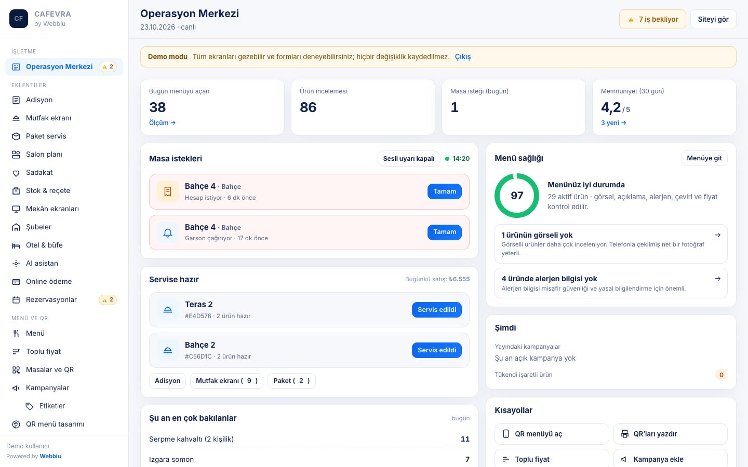Screen dimensions: 748x467
Task: Switch to Mutfak ekranı ( 9 ) chip
Action: (x=226, y=381)
